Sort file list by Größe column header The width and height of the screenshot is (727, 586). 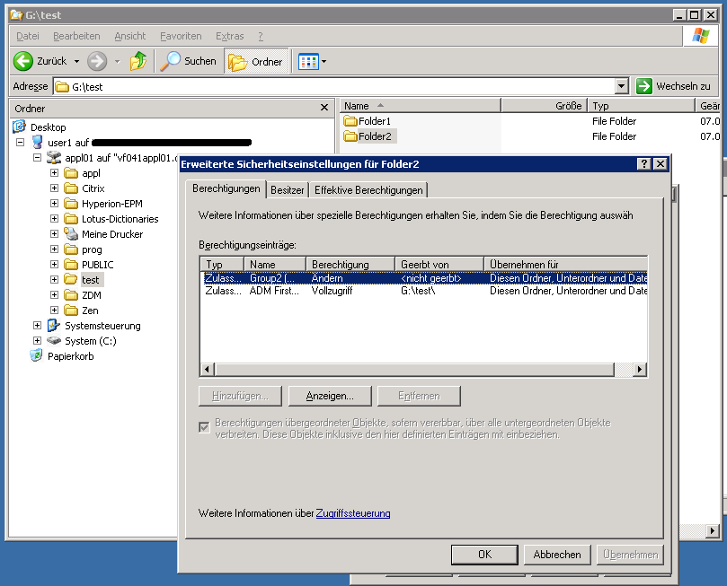tap(545, 106)
